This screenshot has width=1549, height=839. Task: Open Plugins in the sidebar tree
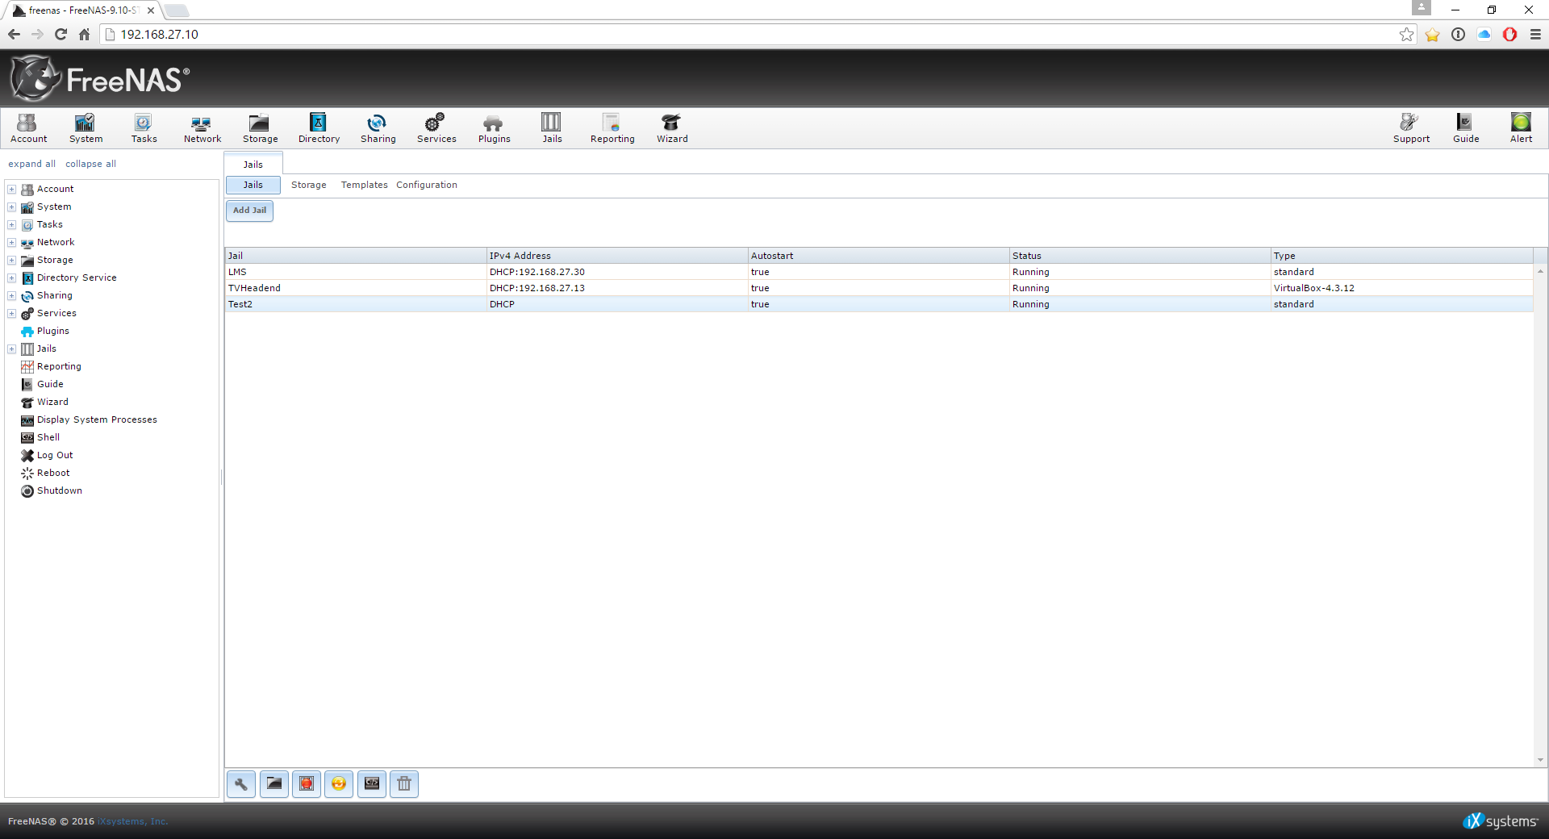(45, 331)
